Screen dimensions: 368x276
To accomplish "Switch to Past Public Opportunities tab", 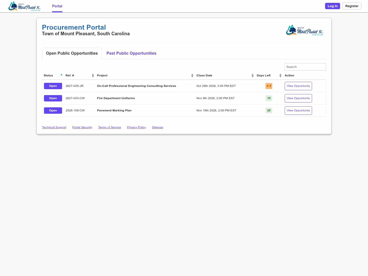I will (x=131, y=53).
